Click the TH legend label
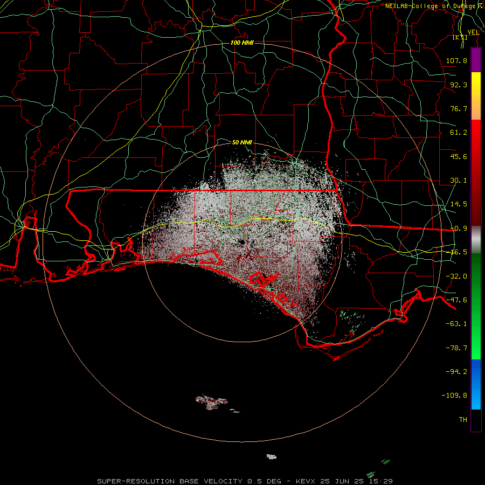 click(x=463, y=420)
